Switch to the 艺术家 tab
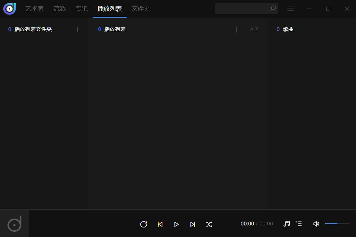 pyautogui.click(x=34, y=9)
